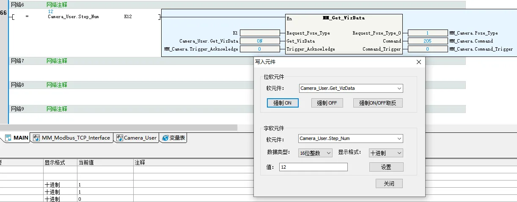Click the 强制ON/OFF取反 button

(378, 103)
